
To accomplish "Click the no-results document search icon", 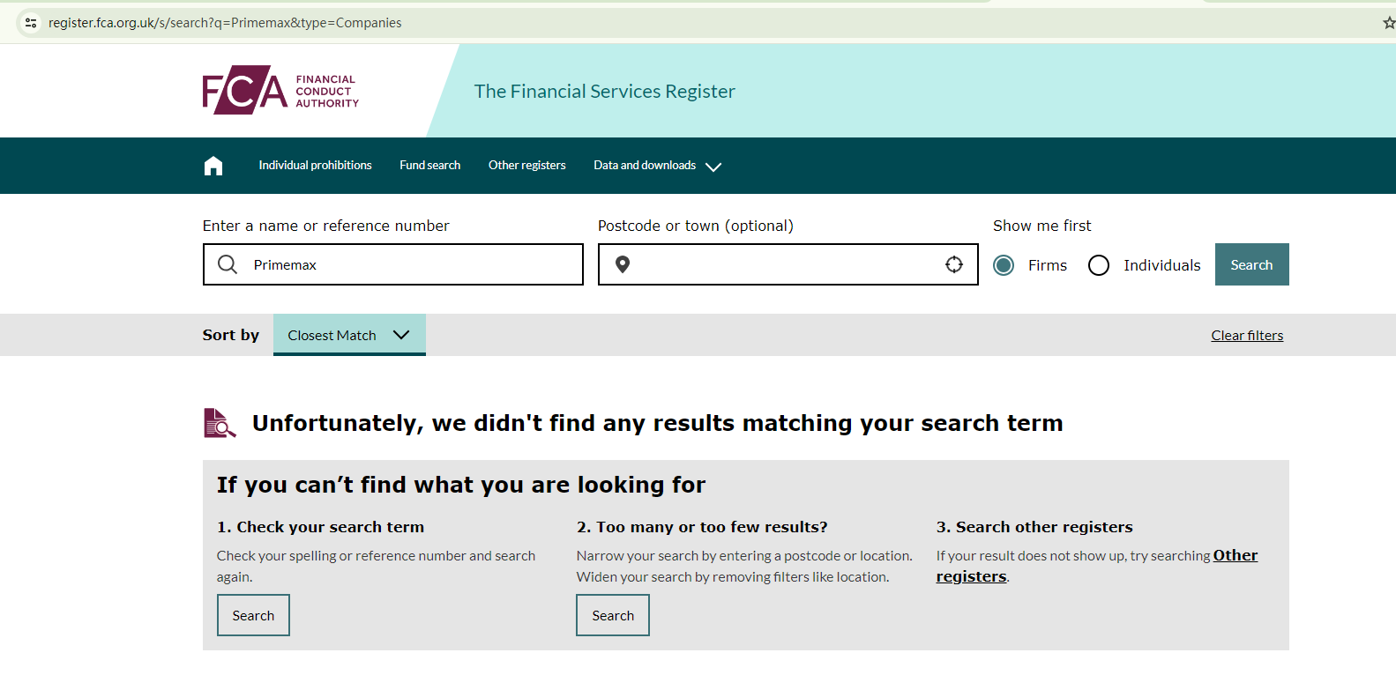I will point(220,423).
